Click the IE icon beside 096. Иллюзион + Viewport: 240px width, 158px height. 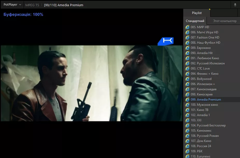187,84
